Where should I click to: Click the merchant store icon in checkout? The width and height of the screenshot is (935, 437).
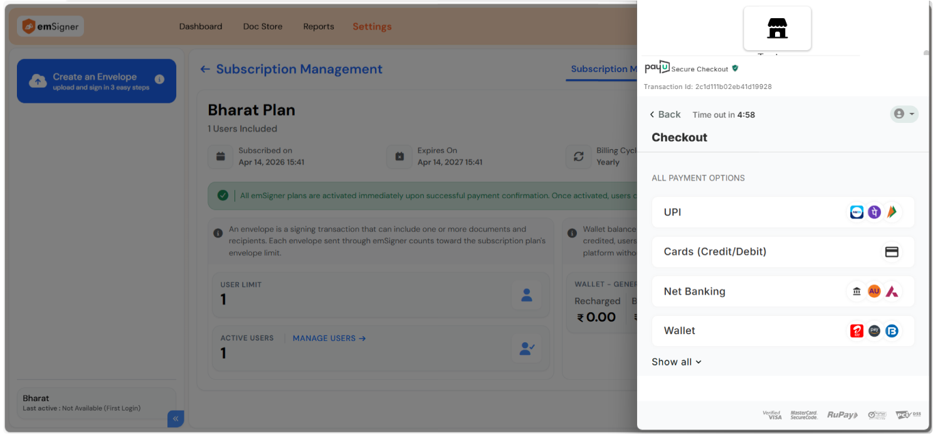coord(777,28)
